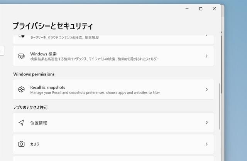Open 位置情報 via its chevron

(206, 123)
